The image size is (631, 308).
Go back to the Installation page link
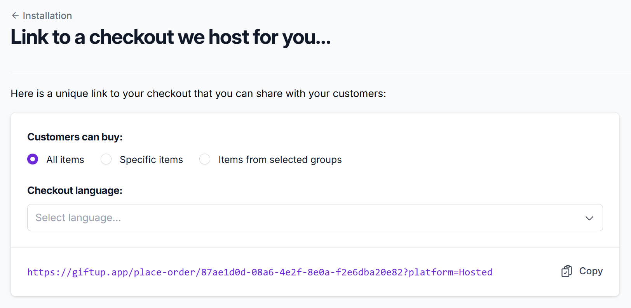click(47, 16)
